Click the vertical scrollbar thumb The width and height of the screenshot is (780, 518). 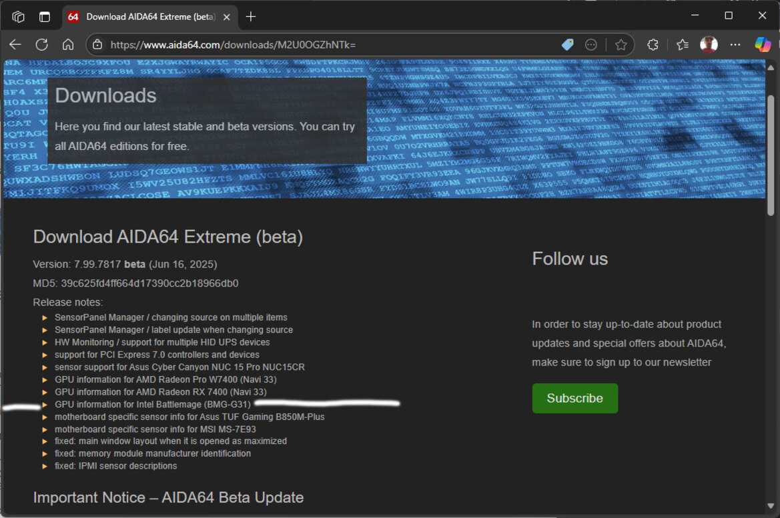771,155
